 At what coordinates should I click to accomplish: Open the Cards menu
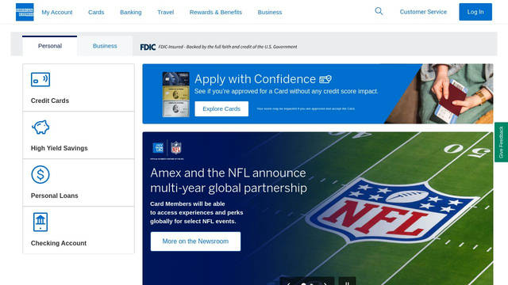tap(96, 13)
